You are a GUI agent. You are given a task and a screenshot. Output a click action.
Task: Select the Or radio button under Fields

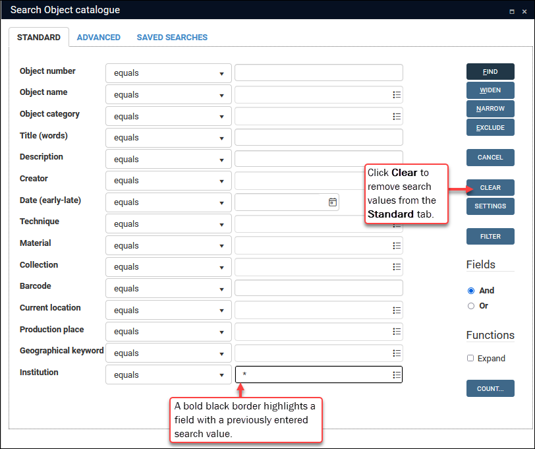click(471, 305)
